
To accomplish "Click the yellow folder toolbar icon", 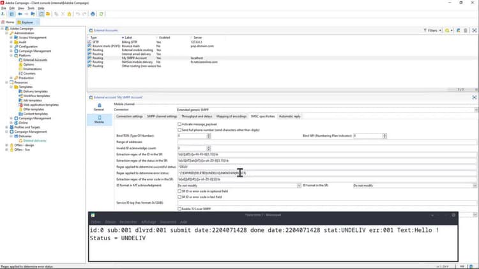I will pyautogui.click(x=48, y=14).
